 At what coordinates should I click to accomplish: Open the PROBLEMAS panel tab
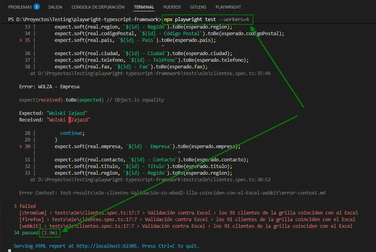(20, 7)
